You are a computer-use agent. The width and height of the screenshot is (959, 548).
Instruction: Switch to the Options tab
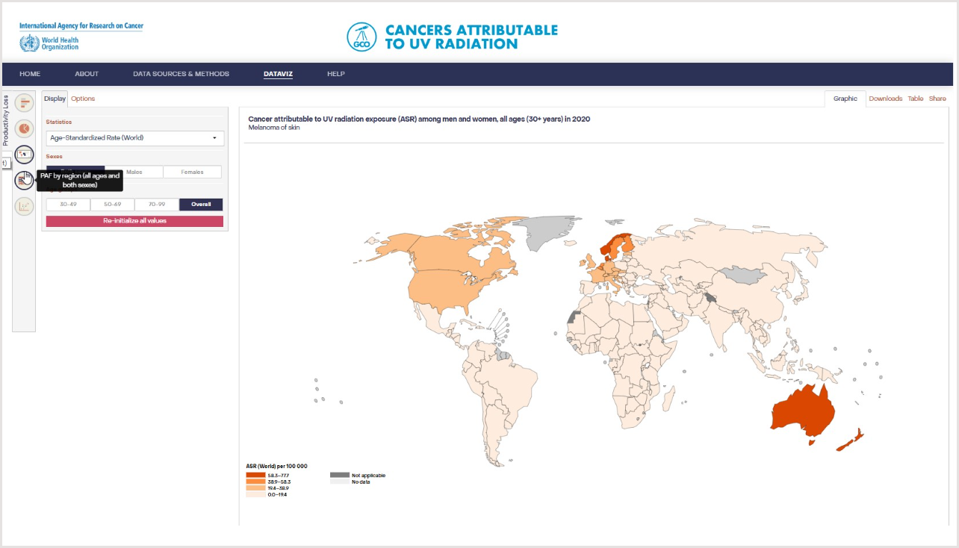(x=83, y=99)
